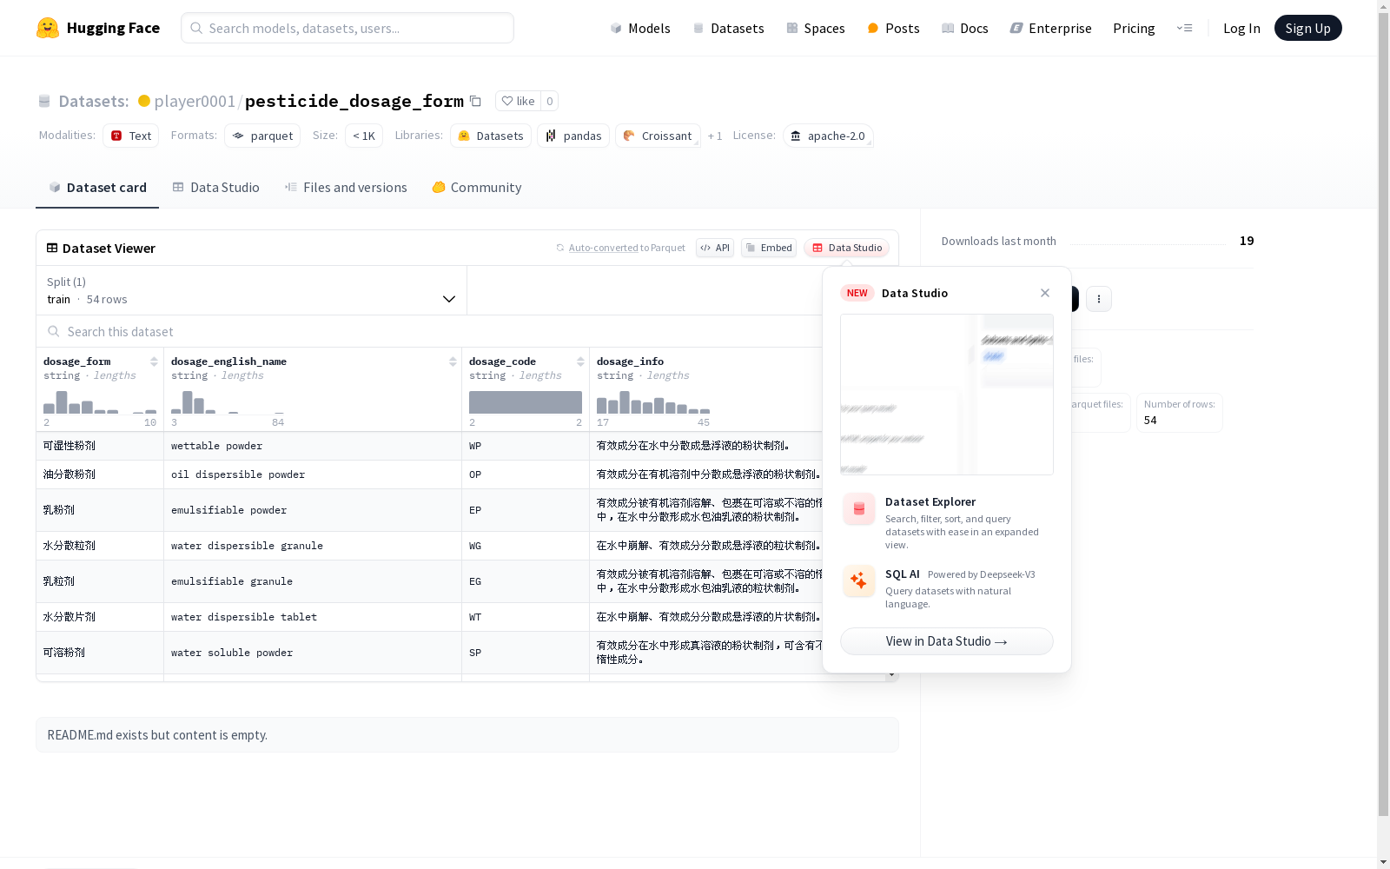Screen dimensions: 1390x869
Task: Sort the dosage_code column
Action: (x=580, y=362)
